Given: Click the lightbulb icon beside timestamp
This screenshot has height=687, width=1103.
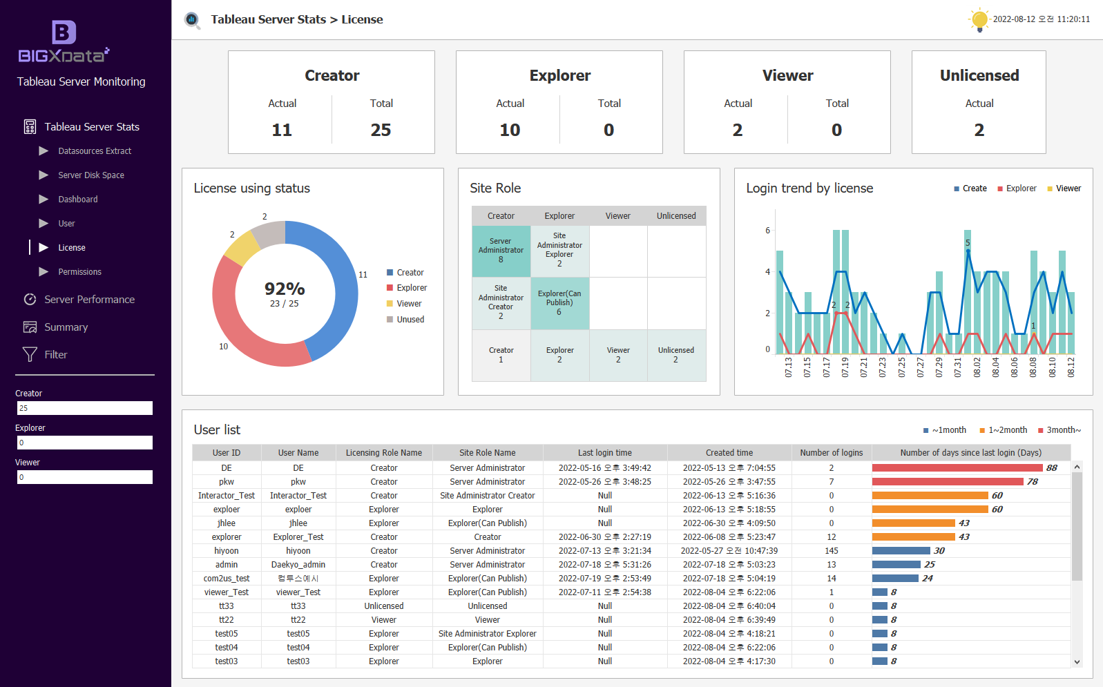Looking at the screenshot, I should (979, 19).
